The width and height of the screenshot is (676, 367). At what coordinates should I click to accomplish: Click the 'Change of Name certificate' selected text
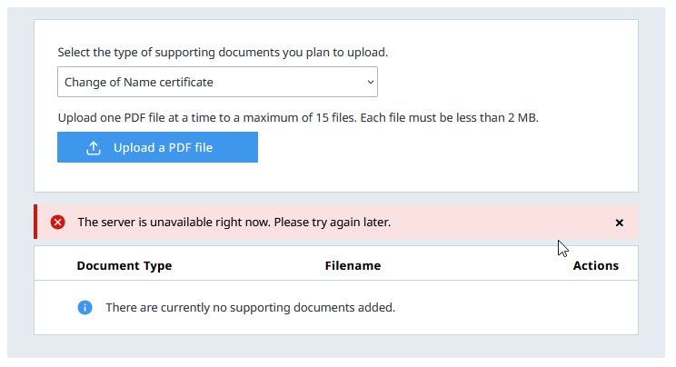point(139,82)
